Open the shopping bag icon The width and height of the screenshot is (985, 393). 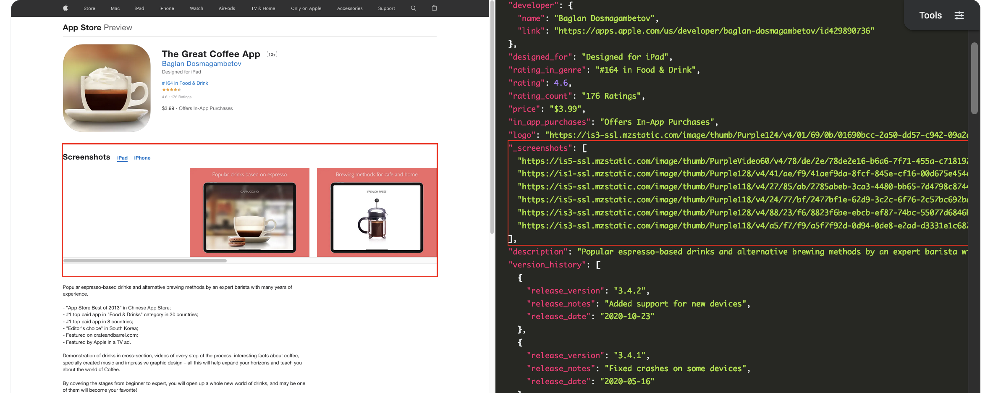click(434, 8)
